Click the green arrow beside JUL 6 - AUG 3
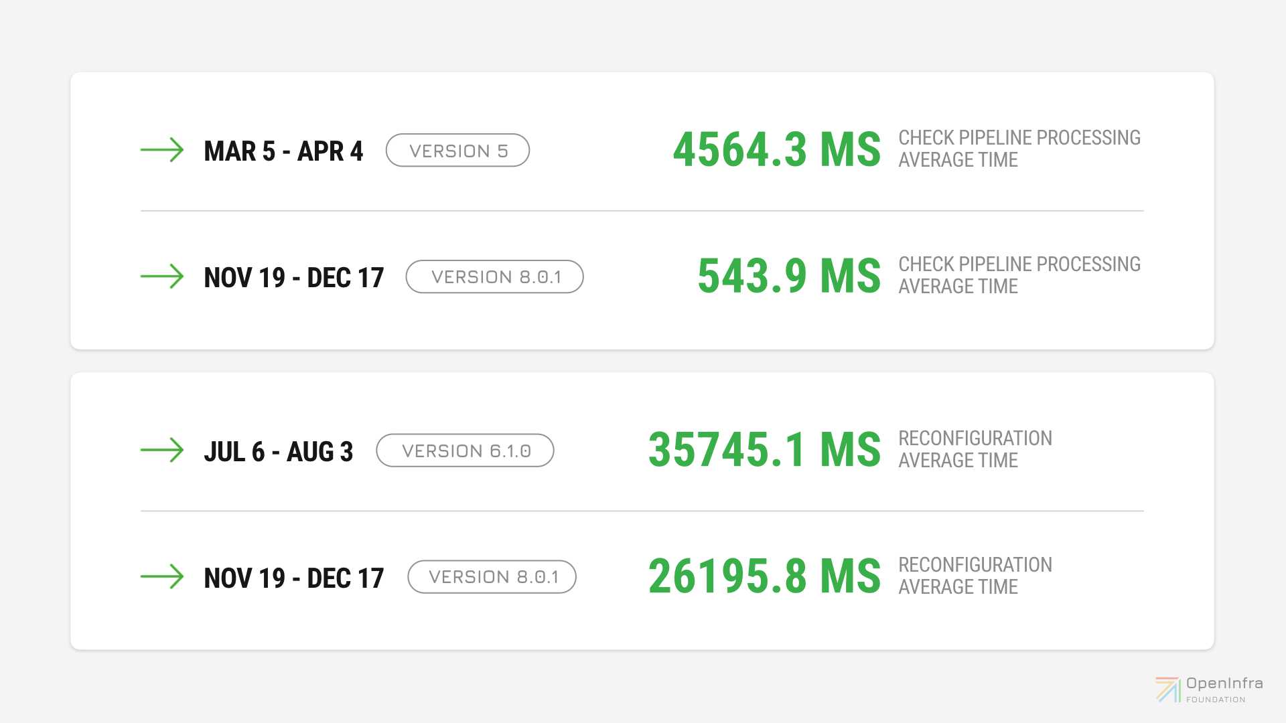The width and height of the screenshot is (1286, 723). [x=162, y=450]
